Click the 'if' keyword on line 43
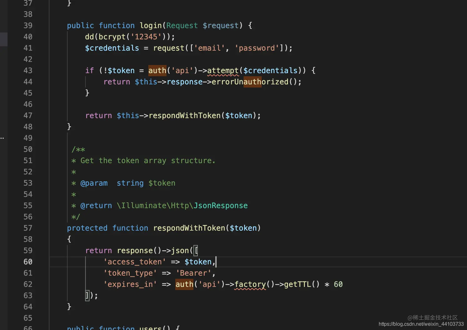 [x=90, y=71]
